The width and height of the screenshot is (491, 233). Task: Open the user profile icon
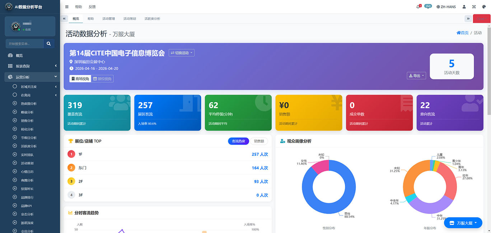[x=464, y=7]
